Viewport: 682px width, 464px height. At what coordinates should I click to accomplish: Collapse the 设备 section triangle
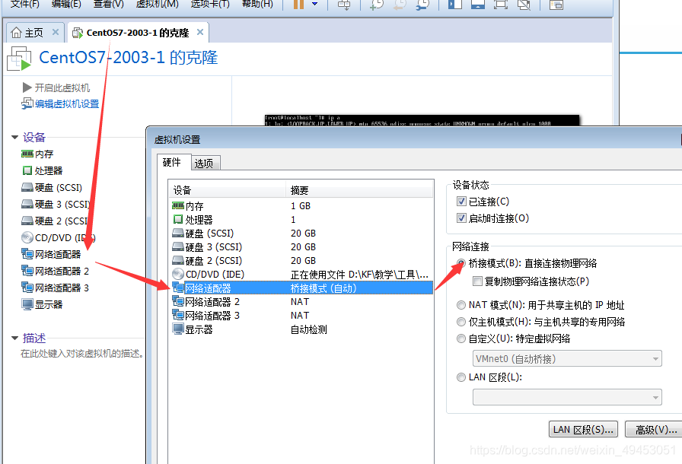14,137
